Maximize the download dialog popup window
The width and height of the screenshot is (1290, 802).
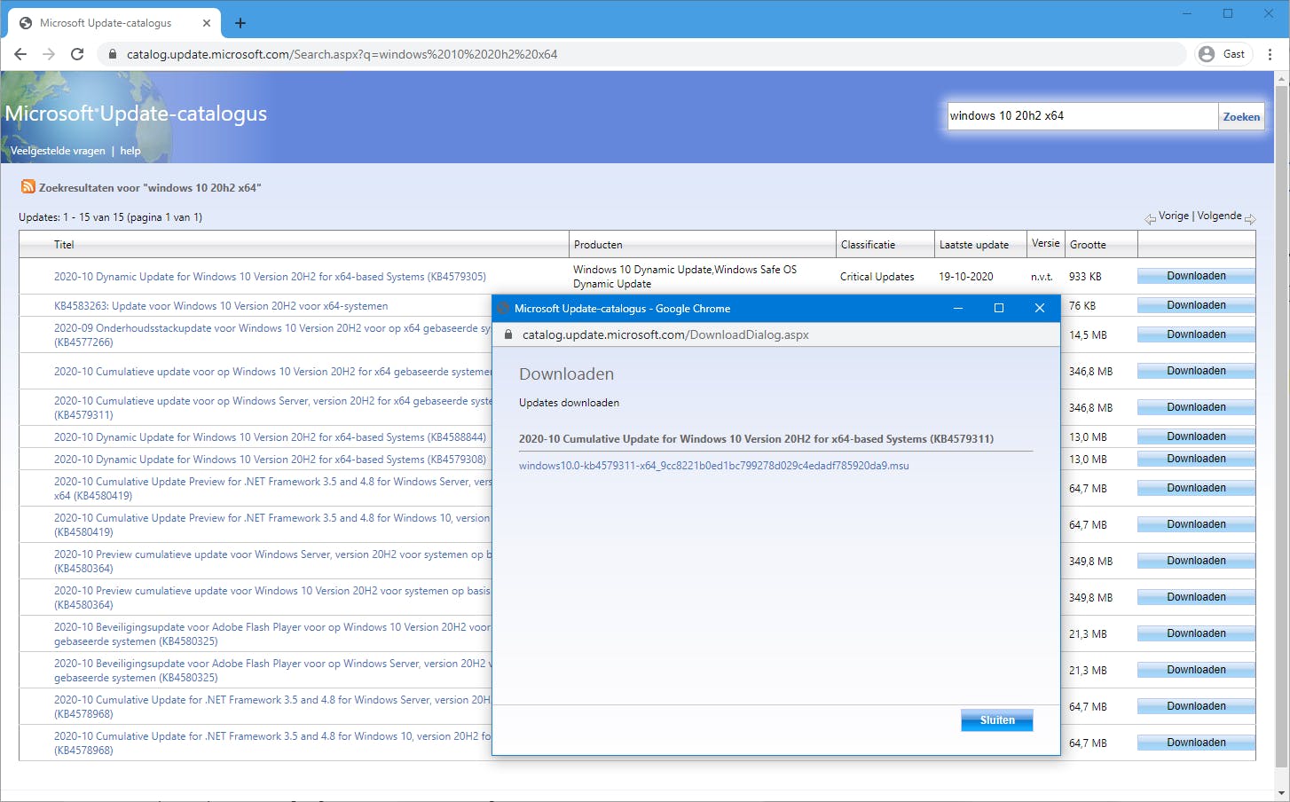click(x=999, y=308)
